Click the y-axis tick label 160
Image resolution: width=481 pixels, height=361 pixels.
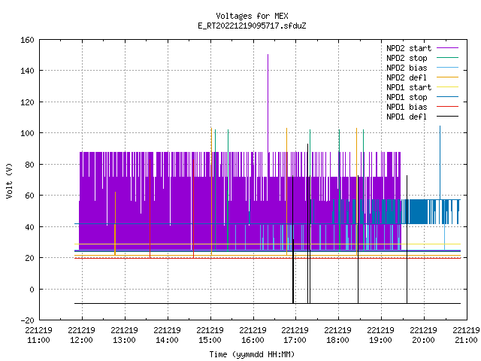(27, 40)
